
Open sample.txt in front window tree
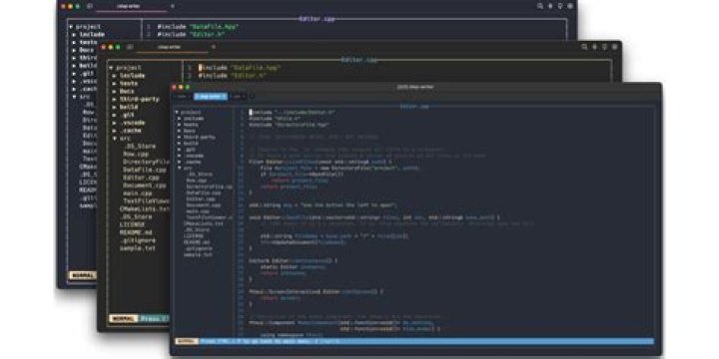[198, 254]
